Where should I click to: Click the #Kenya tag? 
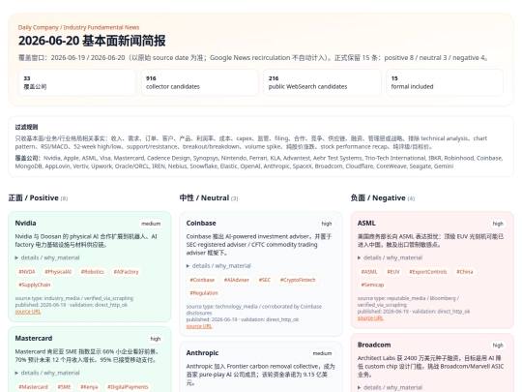tap(89, 386)
